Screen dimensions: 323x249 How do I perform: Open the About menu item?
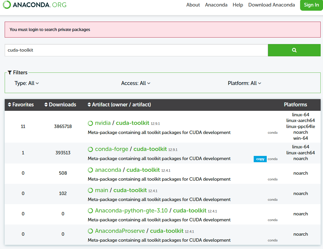193,5
